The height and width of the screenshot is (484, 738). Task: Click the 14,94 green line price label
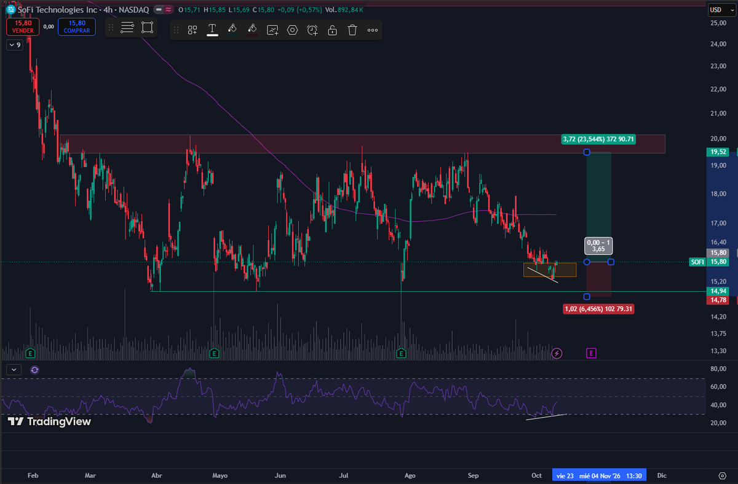click(x=718, y=291)
